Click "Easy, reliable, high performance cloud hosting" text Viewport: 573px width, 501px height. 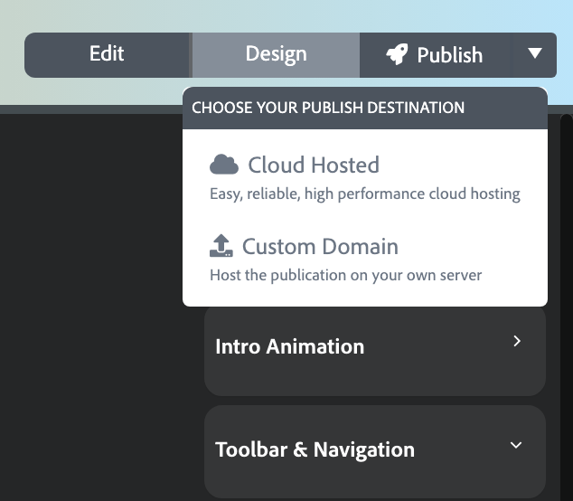[x=364, y=194]
